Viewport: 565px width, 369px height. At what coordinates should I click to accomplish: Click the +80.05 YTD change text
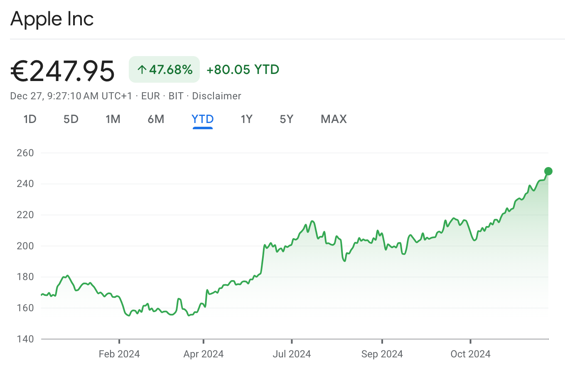243,69
